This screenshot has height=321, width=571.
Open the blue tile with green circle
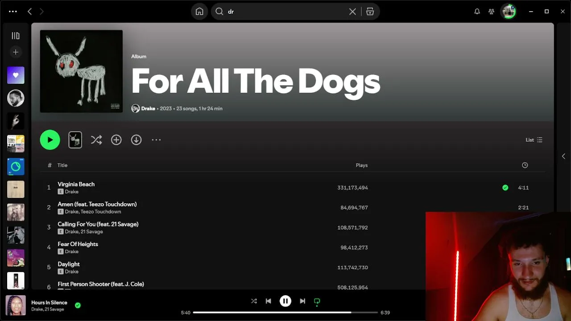click(16, 167)
